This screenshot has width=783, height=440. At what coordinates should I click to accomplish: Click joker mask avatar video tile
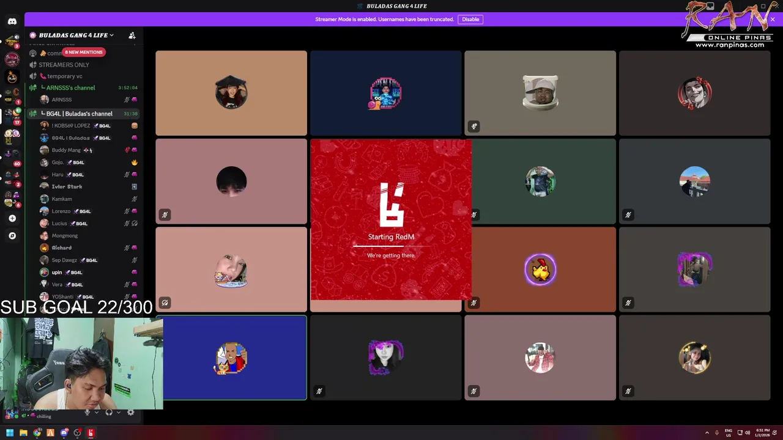(694, 93)
